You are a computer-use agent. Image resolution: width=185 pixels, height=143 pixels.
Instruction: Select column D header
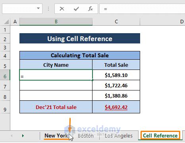click(182, 22)
